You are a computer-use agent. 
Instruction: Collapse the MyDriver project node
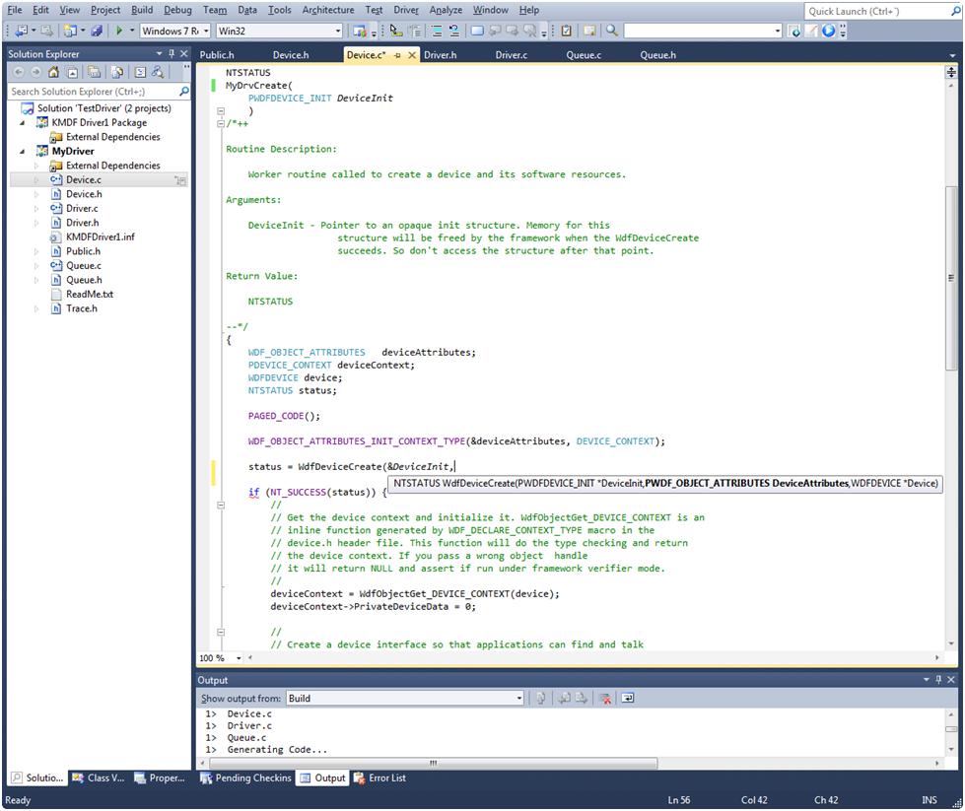pos(24,152)
